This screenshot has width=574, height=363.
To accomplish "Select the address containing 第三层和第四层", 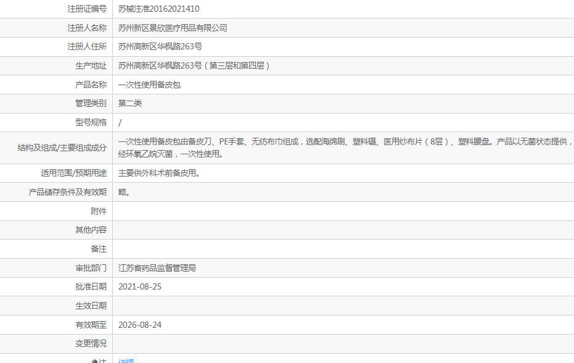I will tap(194, 65).
